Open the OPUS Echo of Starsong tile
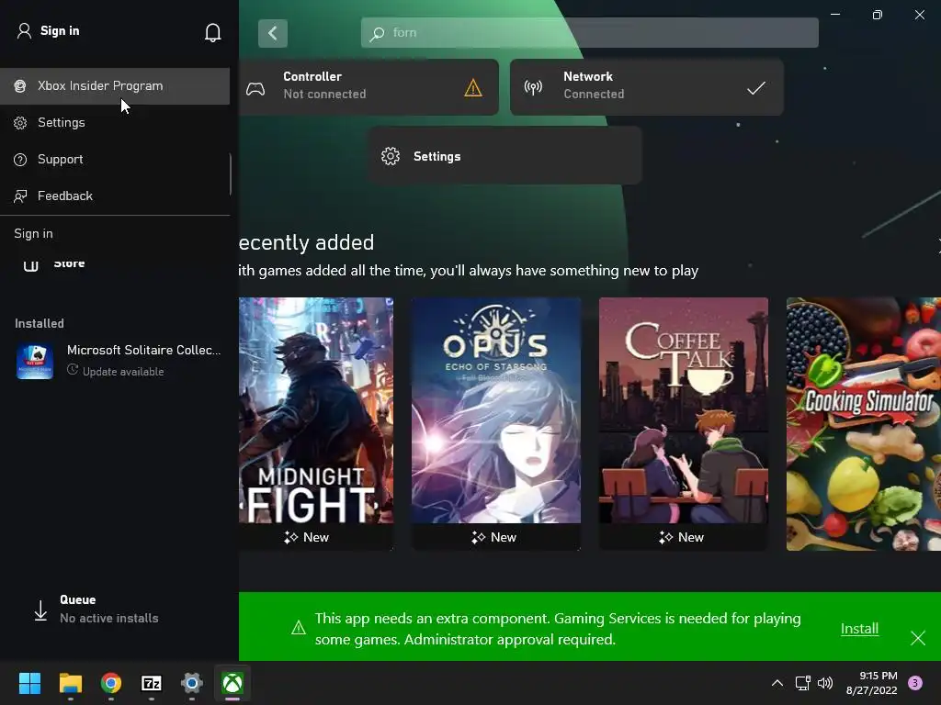The height and width of the screenshot is (705, 941). pyautogui.click(x=495, y=424)
